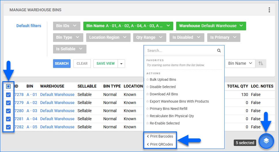Image resolution: width=279 pixels, height=152 pixels.
Task: Click the sort direction toggle icon
Action: pyautogui.click(x=261, y=64)
